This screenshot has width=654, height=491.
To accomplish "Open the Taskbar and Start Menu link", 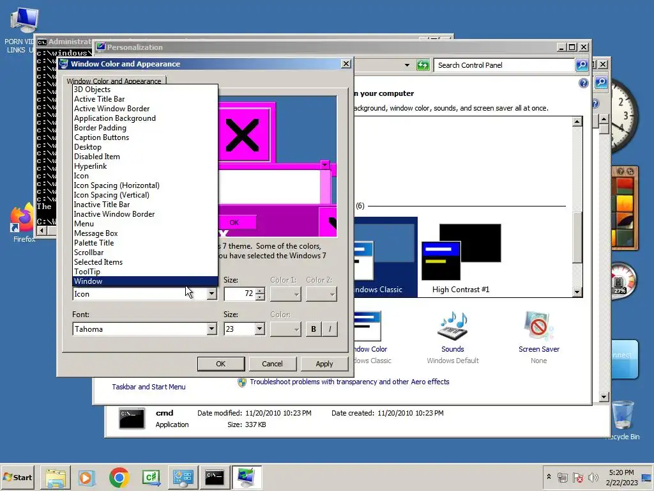I will pyautogui.click(x=148, y=387).
